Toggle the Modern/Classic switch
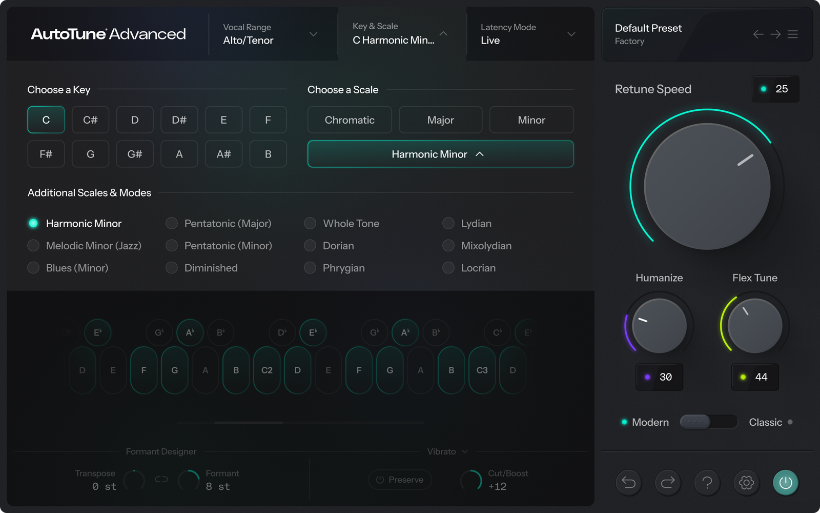 (708, 422)
